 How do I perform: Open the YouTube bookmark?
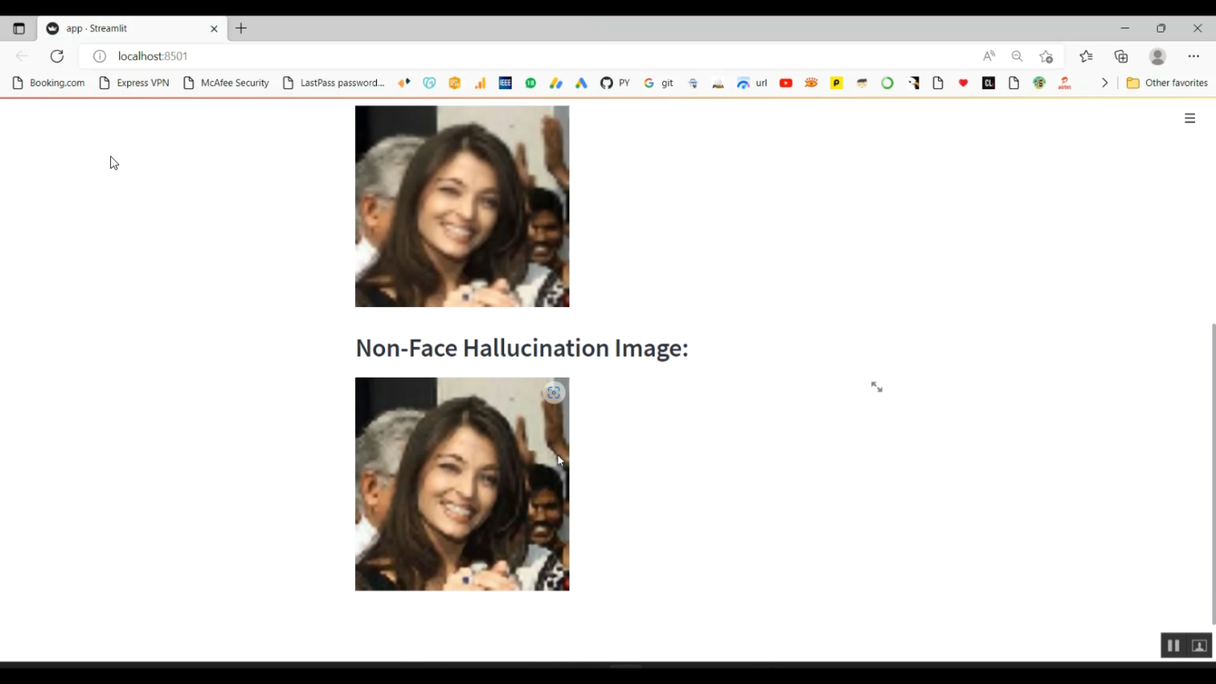(786, 83)
